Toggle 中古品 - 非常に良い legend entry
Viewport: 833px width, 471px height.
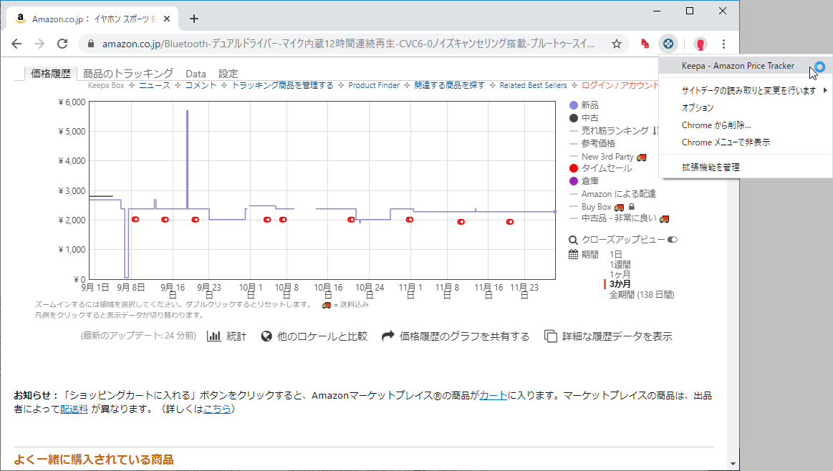(x=619, y=218)
